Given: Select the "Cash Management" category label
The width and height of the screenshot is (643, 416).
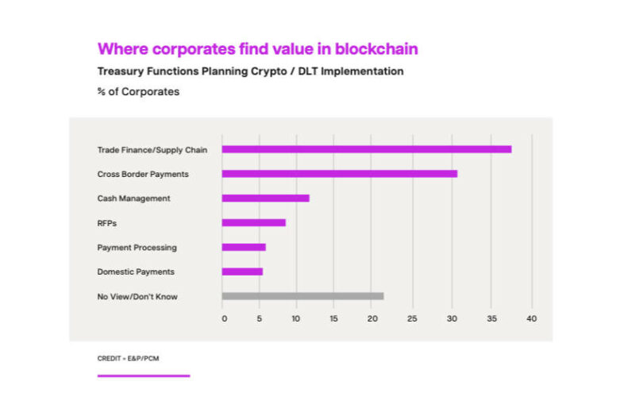Looking at the screenshot, I should pos(133,198).
